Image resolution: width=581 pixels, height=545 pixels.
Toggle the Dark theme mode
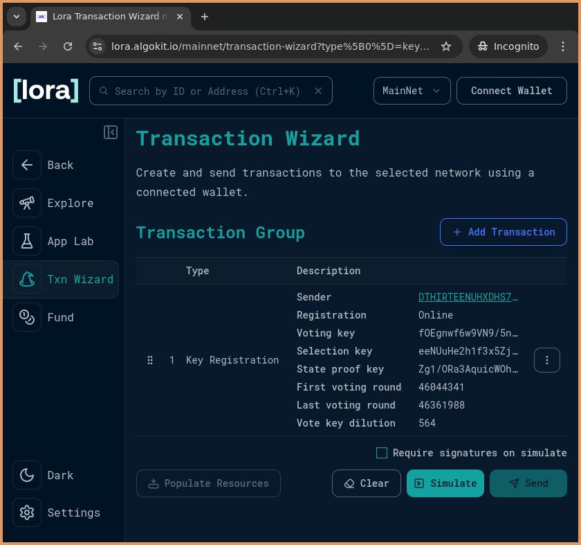click(x=27, y=475)
